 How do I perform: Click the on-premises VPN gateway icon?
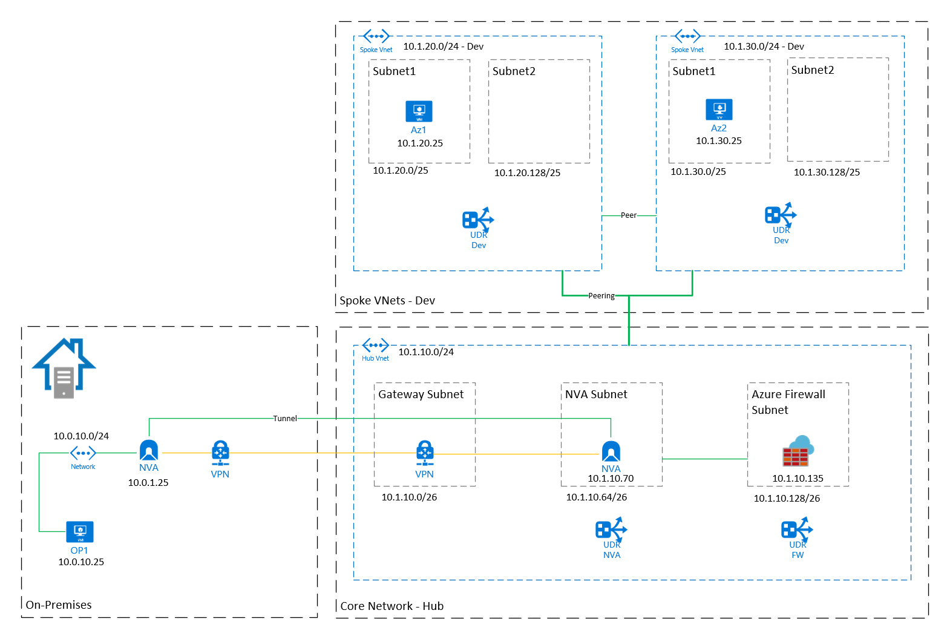pyautogui.click(x=220, y=453)
